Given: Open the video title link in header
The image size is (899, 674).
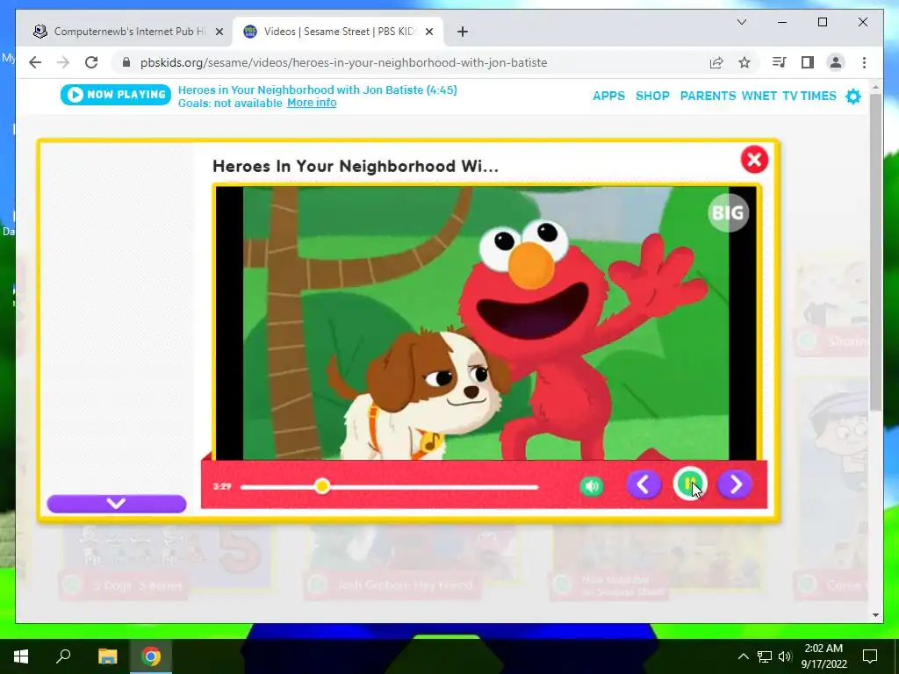Looking at the screenshot, I should tap(317, 90).
